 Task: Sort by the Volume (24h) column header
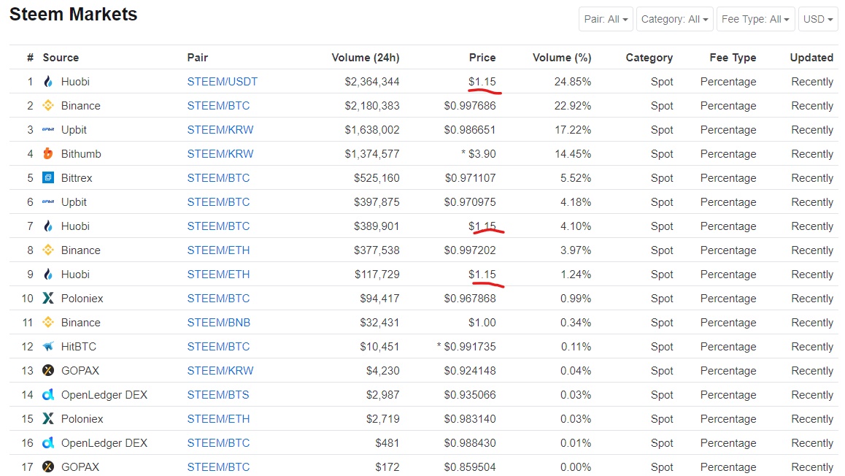point(366,57)
